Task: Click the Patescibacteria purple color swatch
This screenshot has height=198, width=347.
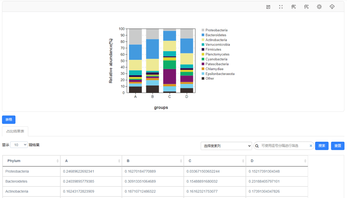Action: click(x=203, y=64)
